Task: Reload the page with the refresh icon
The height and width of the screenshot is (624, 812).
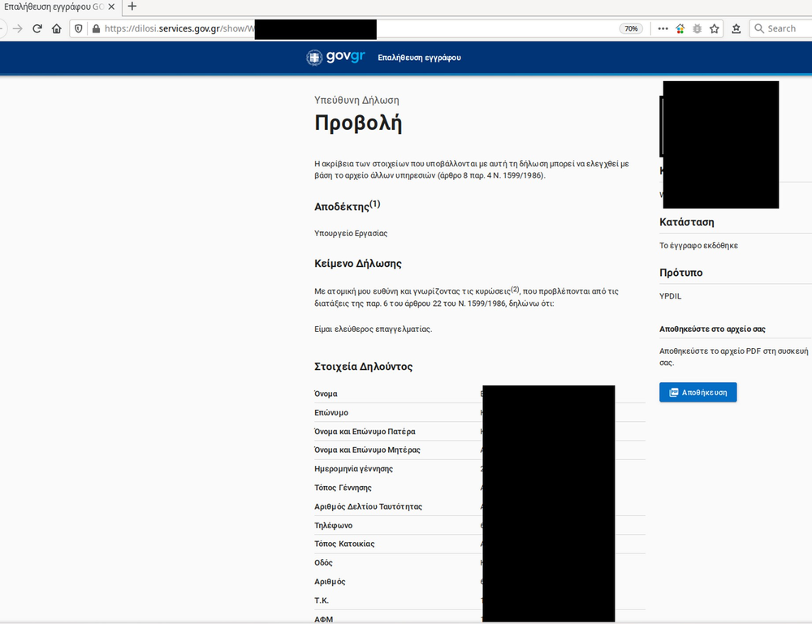Action: click(x=37, y=28)
